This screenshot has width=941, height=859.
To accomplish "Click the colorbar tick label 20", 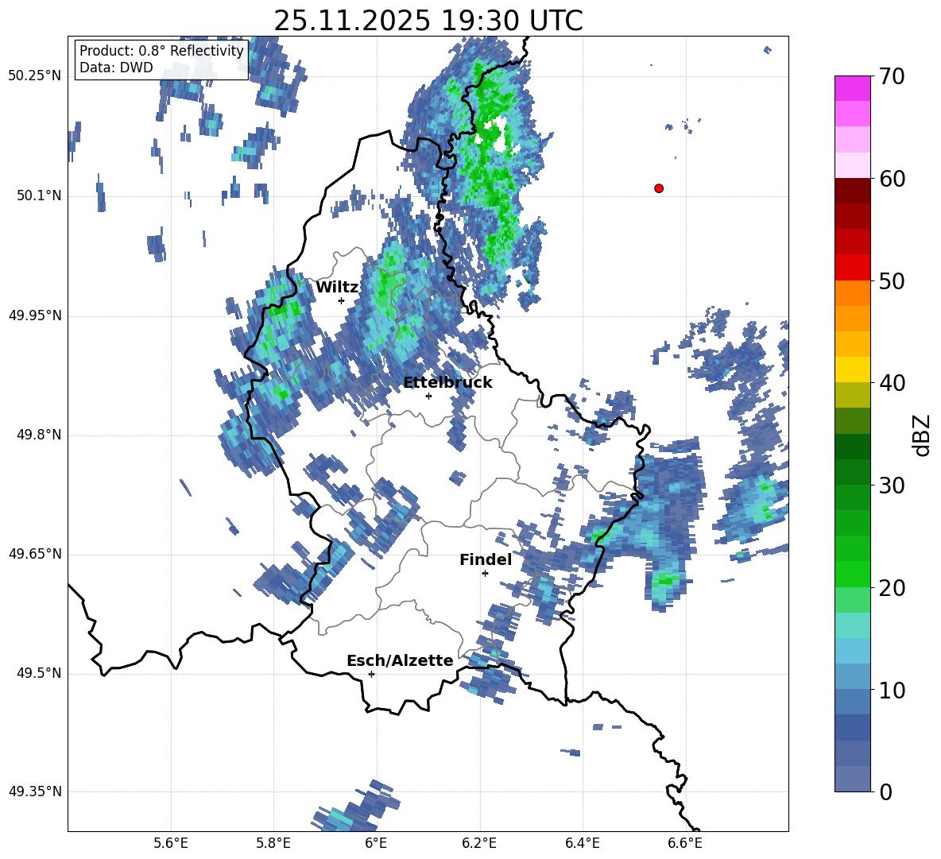I will click(892, 588).
